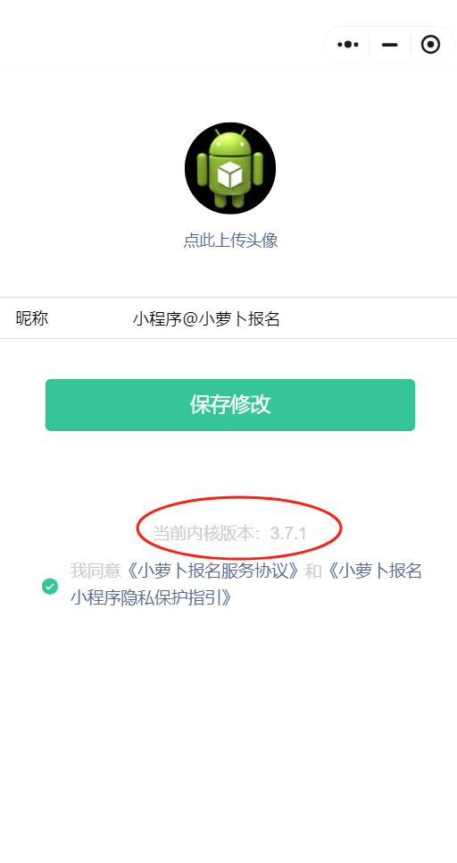Viewport: 457px width, 863px height.
Task: Open the 小程序隐私保护指引》 privacy link
Action: [152, 597]
